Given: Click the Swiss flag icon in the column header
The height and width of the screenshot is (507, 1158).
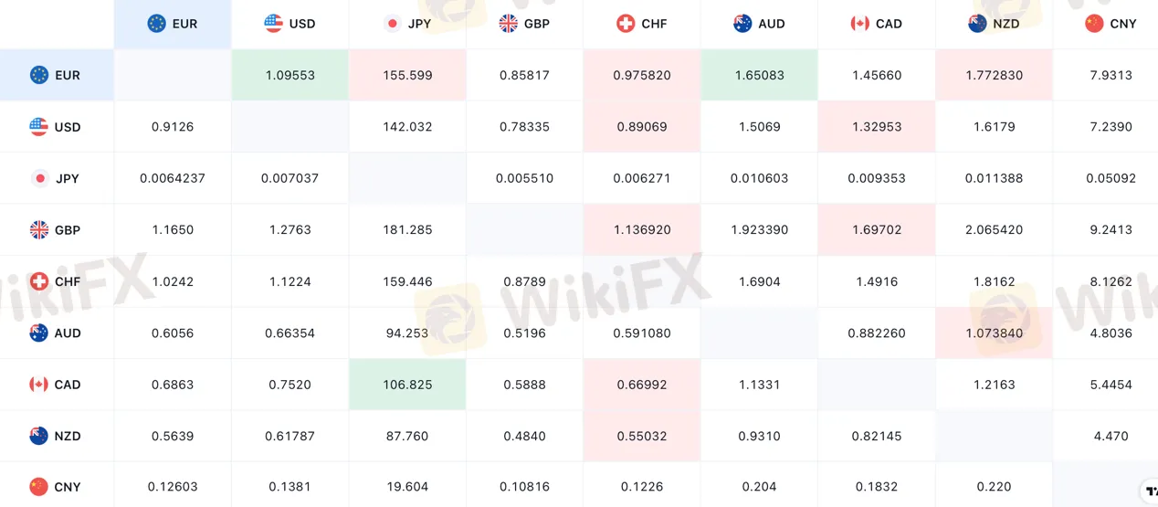Looking at the screenshot, I should coord(626,24).
